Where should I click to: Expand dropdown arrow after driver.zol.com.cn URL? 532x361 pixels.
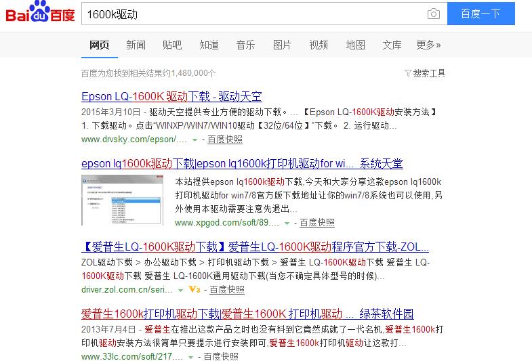pos(181,290)
